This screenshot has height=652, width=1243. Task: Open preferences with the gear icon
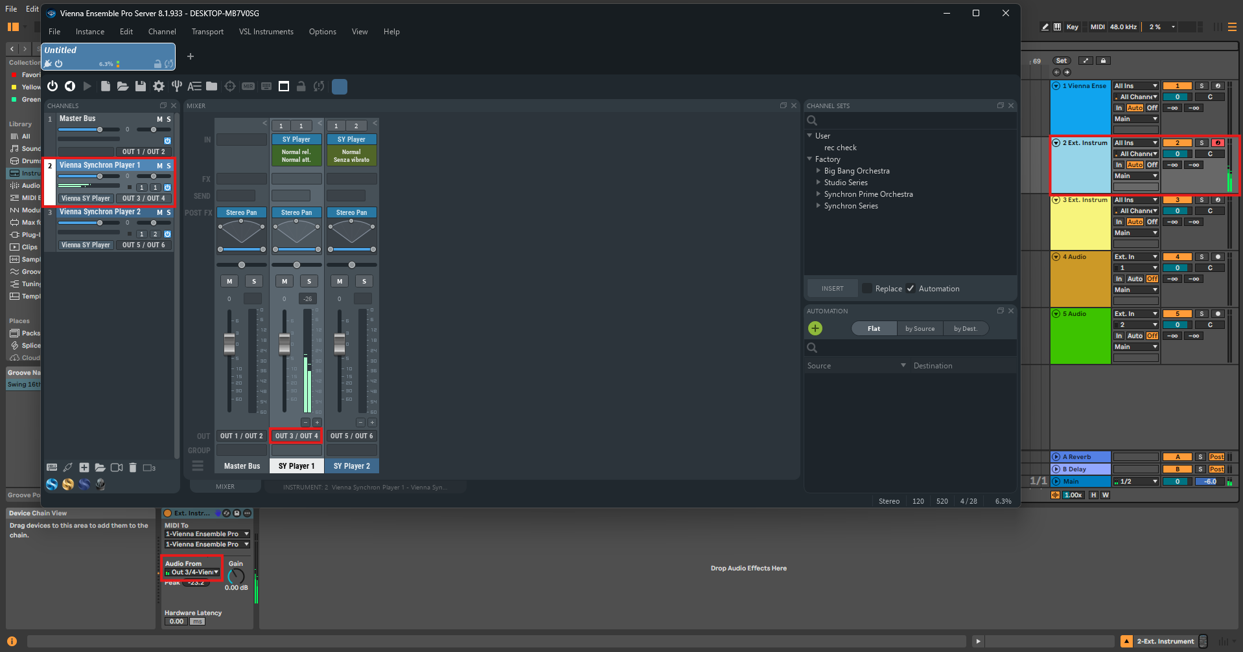[x=158, y=86]
